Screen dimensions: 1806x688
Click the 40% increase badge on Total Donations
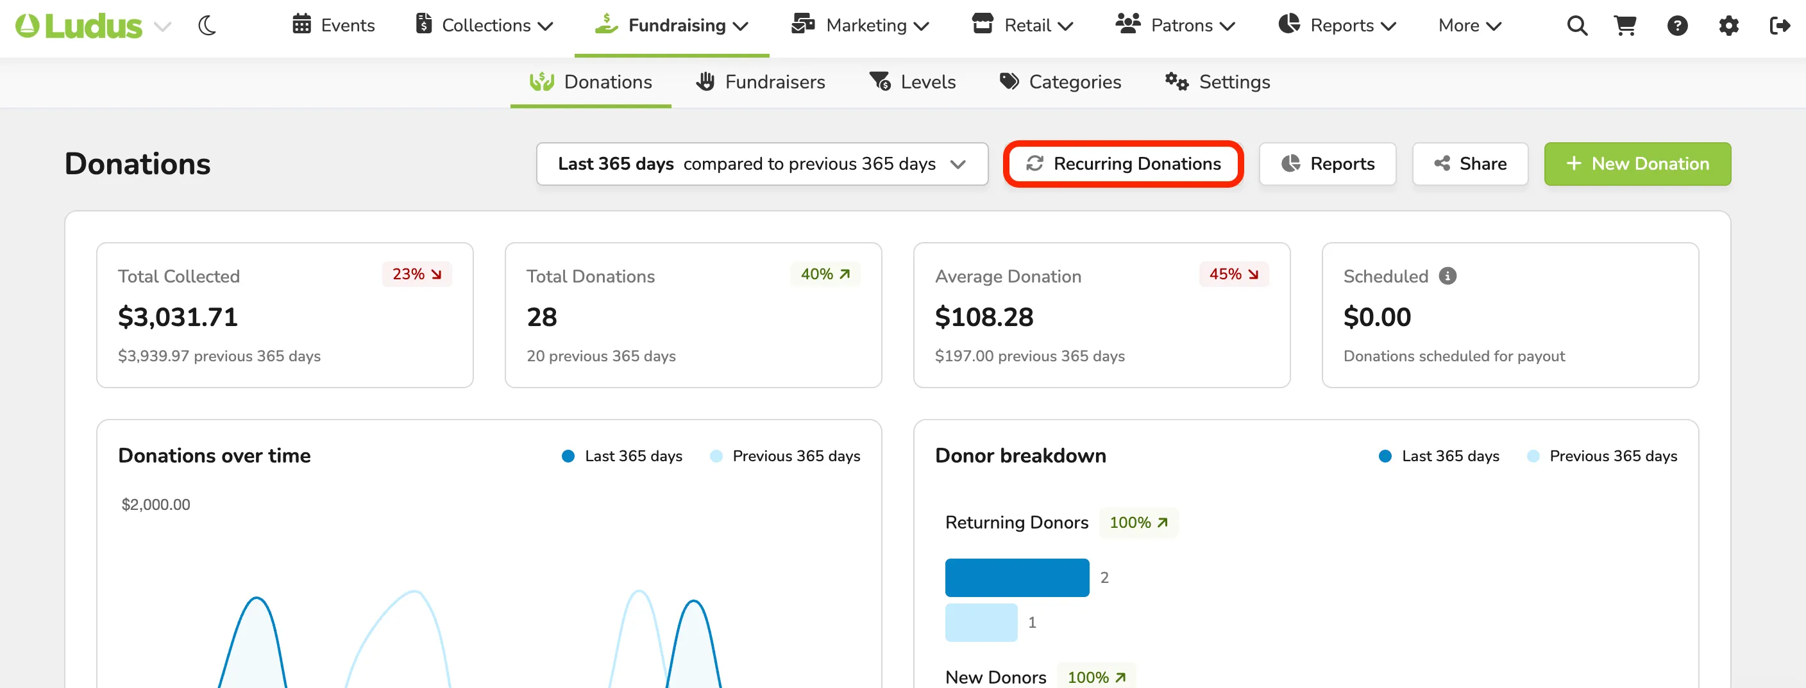825,274
